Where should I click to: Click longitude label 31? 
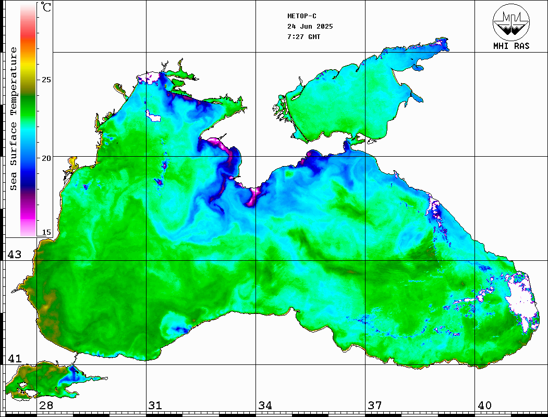point(155,406)
